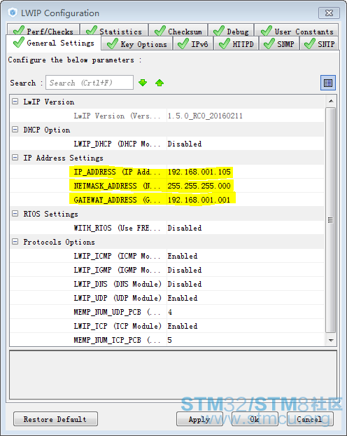Select the LWIP_ICMP parameter label
Viewport: 347px width, 436px height.
117,256
